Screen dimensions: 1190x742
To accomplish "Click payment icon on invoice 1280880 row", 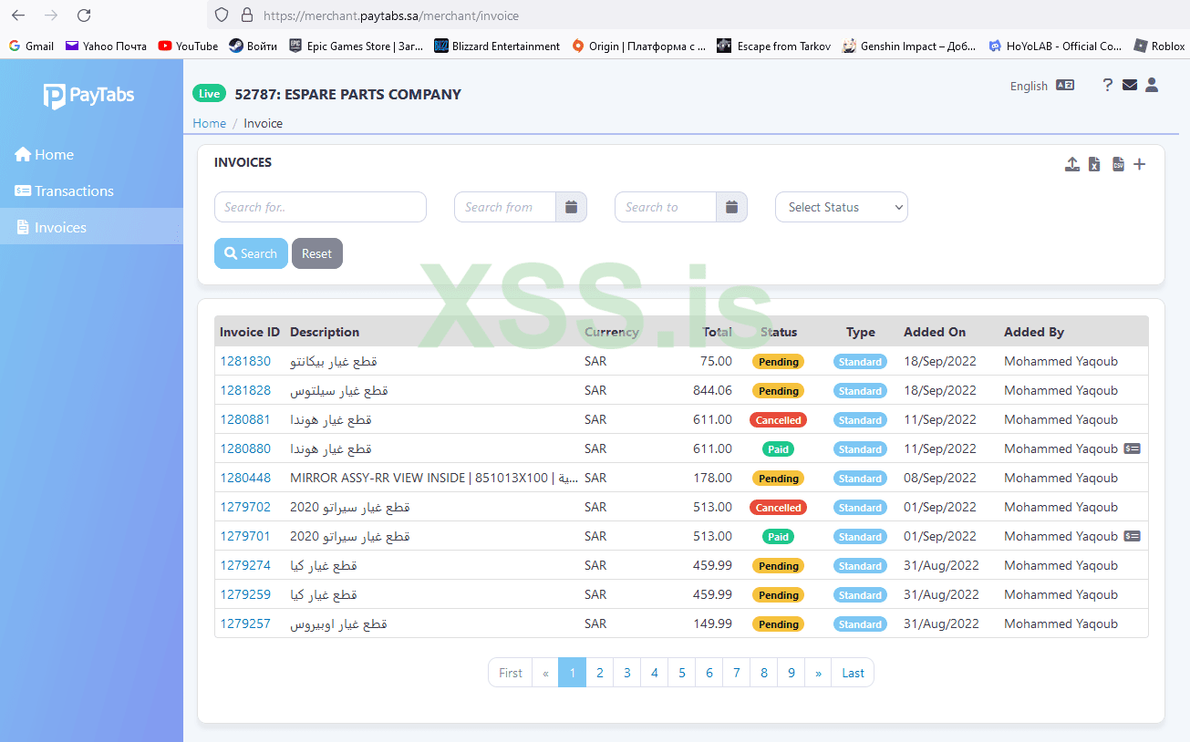I will click(x=1132, y=448).
